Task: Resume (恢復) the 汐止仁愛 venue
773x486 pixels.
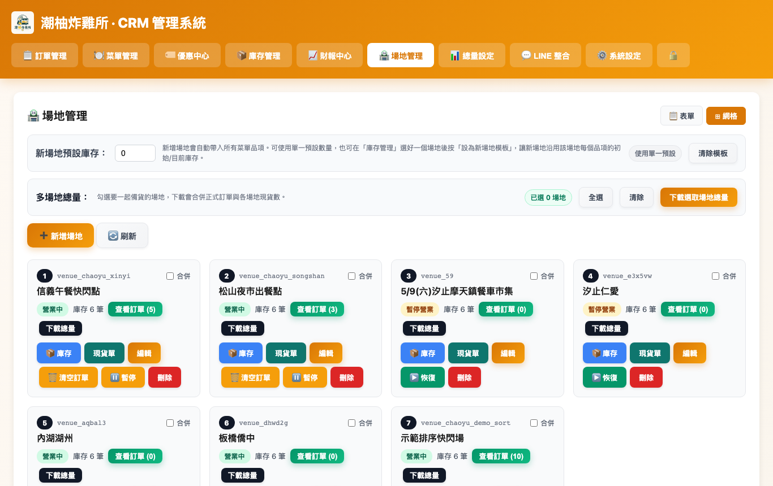Action: coord(604,377)
